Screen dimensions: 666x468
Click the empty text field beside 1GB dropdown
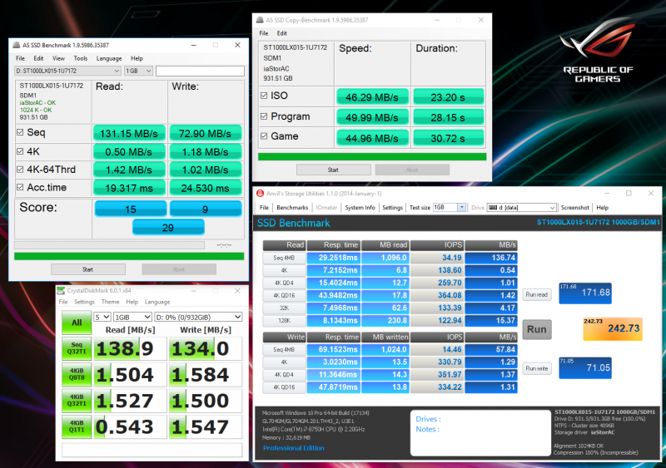pyautogui.click(x=200, y=71)
